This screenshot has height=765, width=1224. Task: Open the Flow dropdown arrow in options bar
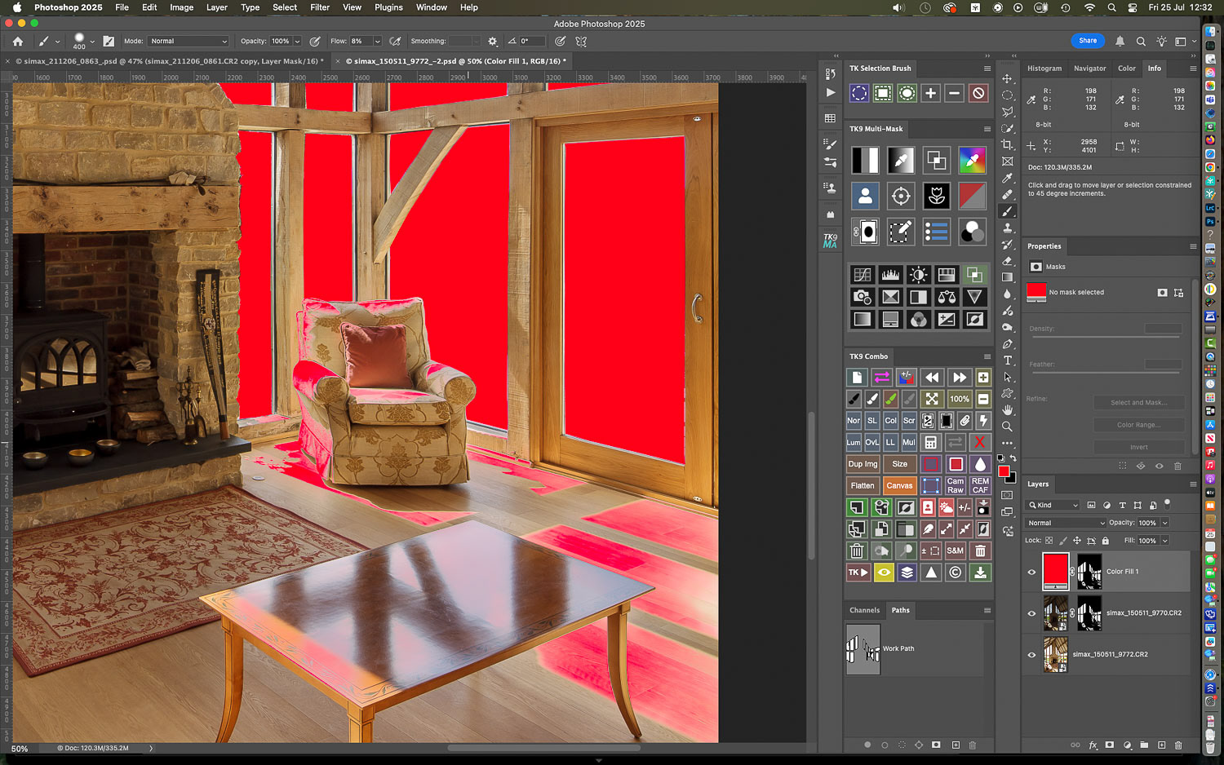pyautogui.click(x=377, y=41)
